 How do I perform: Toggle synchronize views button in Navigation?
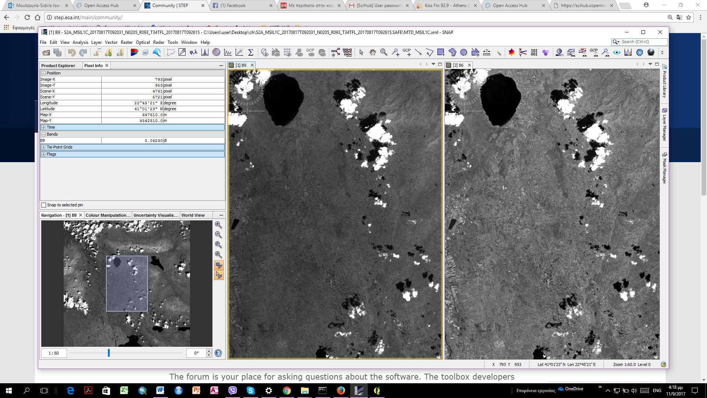(x=219, y=265)
